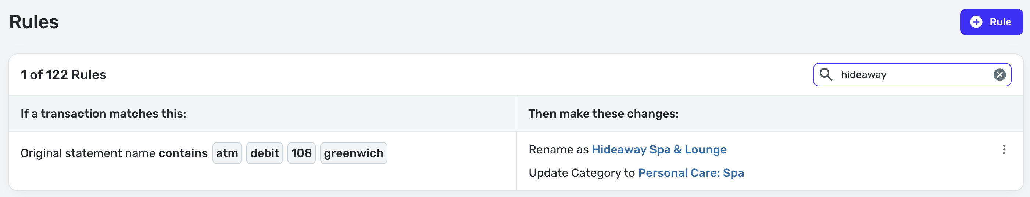This screenshot has height=197, width=1030.
Task: Select the 'atm' keyword tag
Action: [227, 153]
